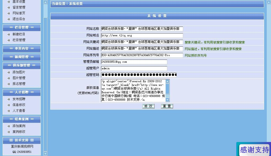
Task: Click the 网站关键词 input field
Action: click(142, 42)
